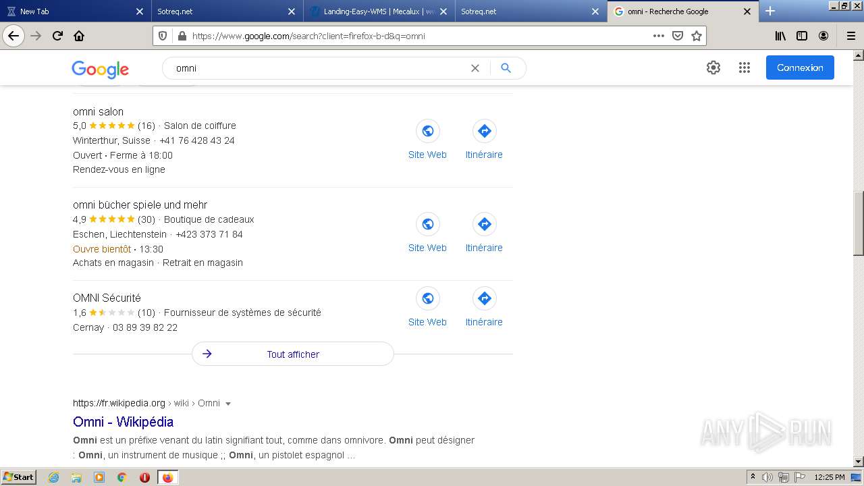
Task: Get directions to omni salon
Action: [484, 131]
